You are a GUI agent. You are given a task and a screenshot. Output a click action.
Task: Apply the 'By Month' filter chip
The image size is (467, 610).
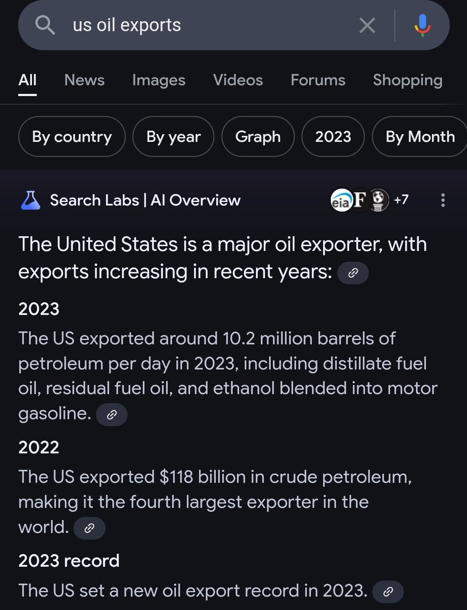pos(420,137)
